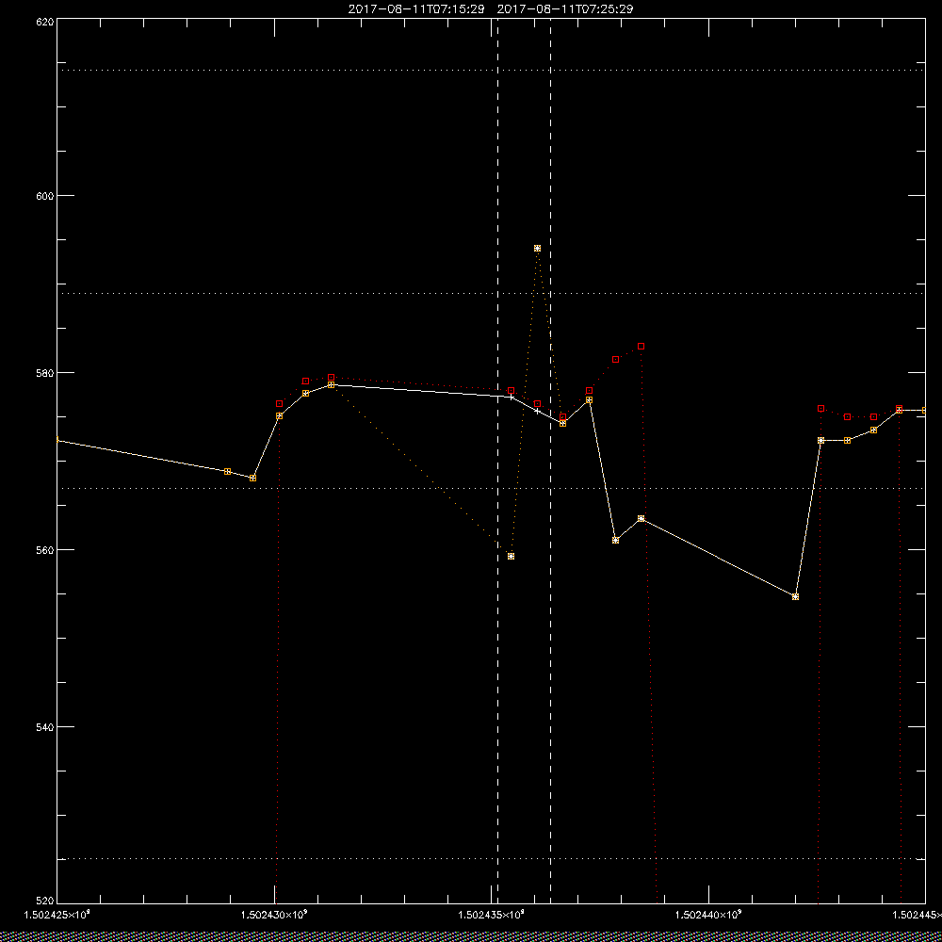Click the y-axis label 580
This screenshot has width=942, height=942.
(45, 372)
